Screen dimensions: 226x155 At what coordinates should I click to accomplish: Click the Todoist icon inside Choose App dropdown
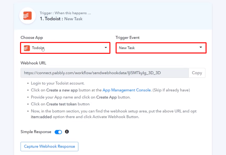(27, 48)
